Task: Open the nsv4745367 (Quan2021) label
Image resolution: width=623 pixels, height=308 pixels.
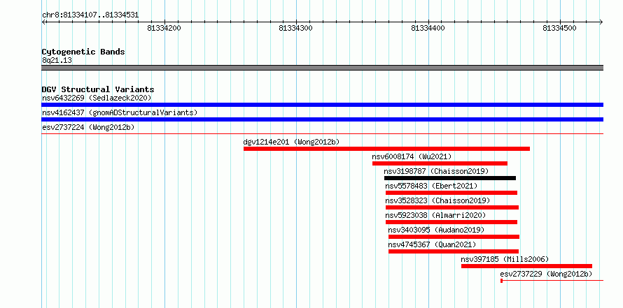Action: [x=432, y=244]
